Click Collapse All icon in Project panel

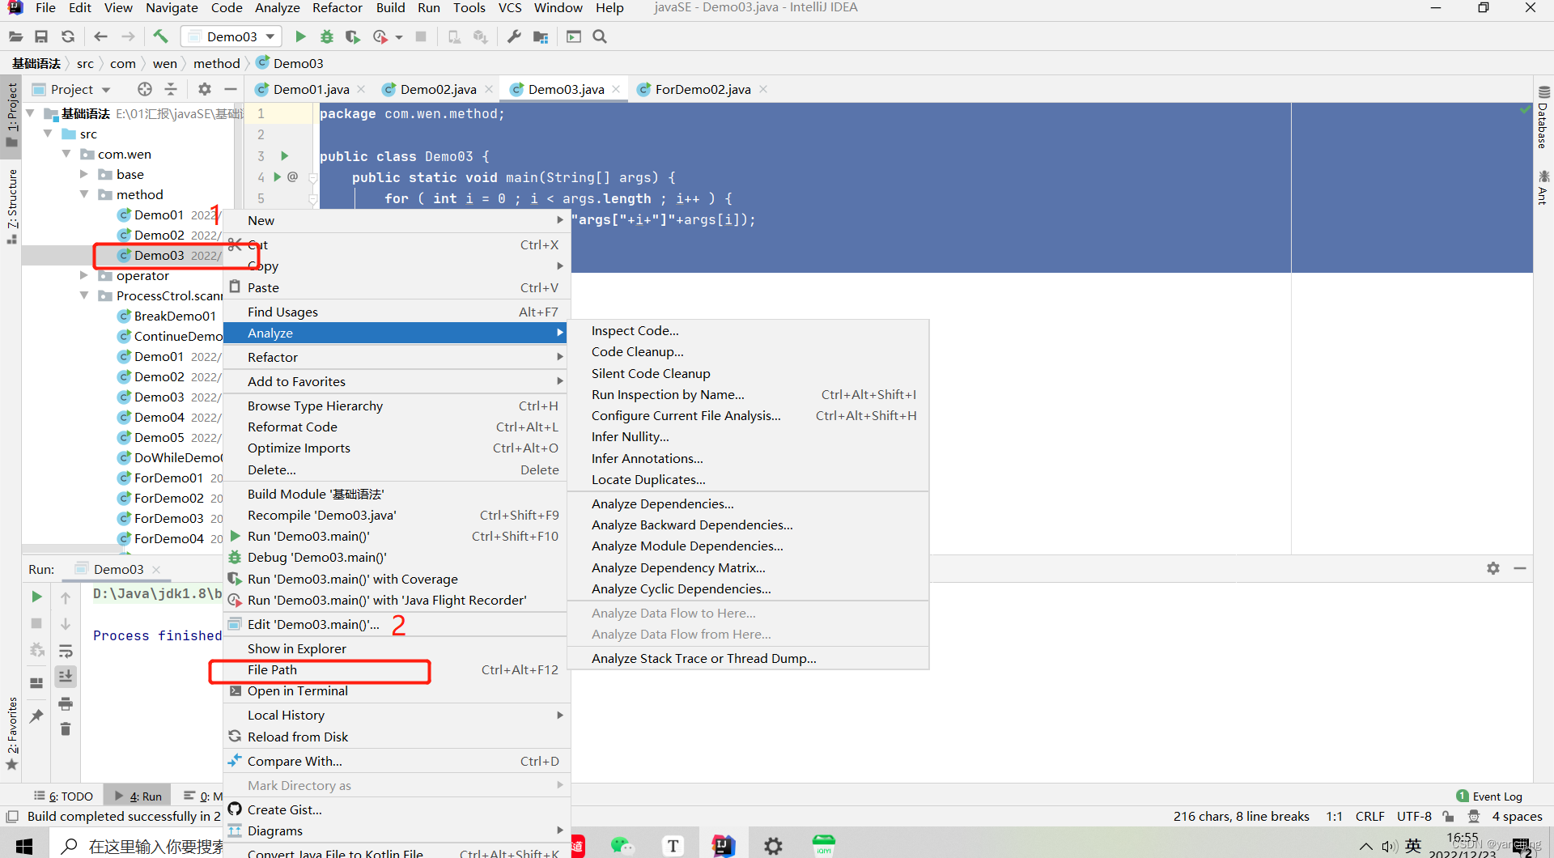171,89
